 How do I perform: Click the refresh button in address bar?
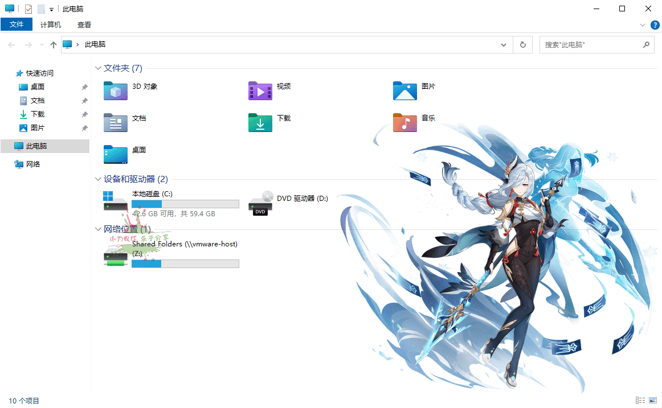click(522, 44)
